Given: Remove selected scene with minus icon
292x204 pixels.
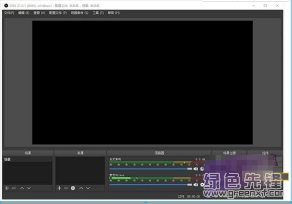Looking at the screenshot, I should point(14,188).
